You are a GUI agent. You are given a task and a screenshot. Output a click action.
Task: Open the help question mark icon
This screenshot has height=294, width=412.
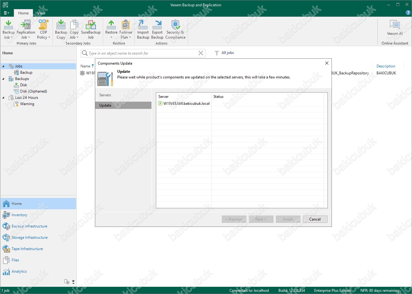click(x=408, y=13)
